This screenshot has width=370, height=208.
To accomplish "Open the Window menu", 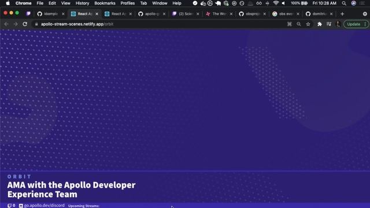I will [x=160, y=3].
